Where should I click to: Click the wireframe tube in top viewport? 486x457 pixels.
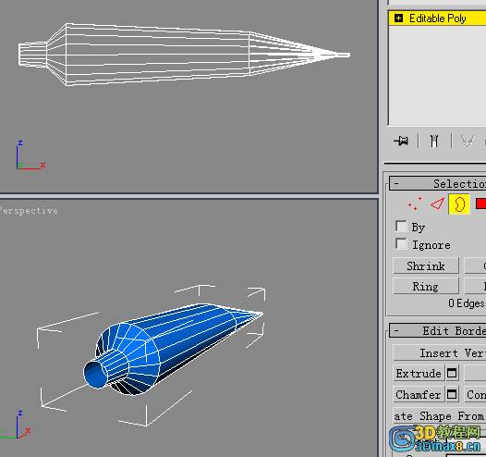[184, 55]
